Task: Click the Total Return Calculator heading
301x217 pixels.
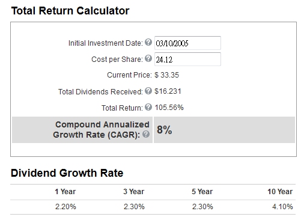Action: (70, 11)
